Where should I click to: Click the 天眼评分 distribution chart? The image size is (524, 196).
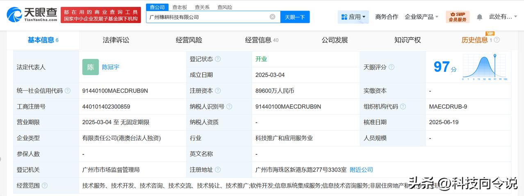coord(485,67)
